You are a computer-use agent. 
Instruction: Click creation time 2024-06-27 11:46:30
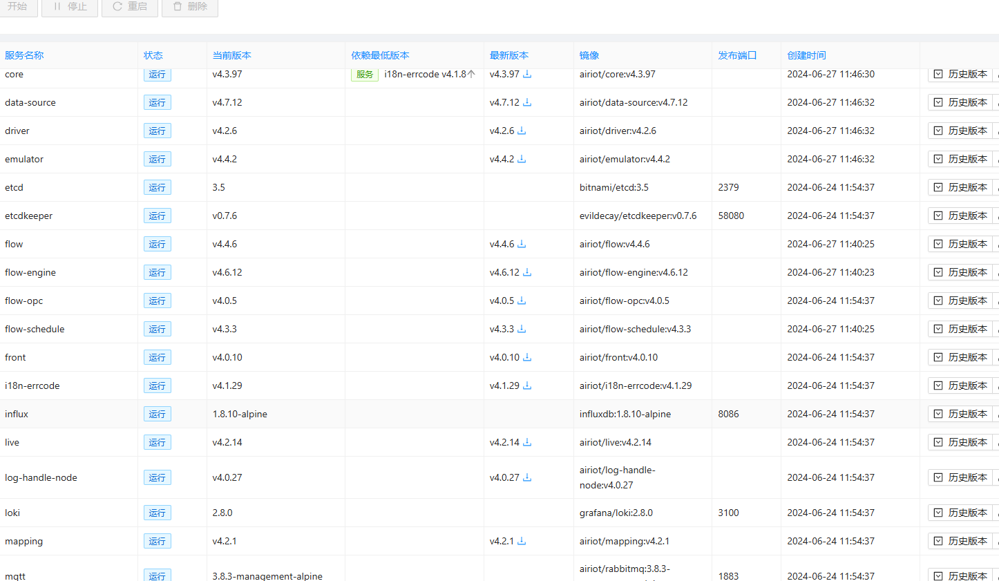point(830,74)
